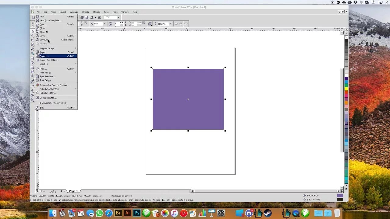Switch to the Page 1 tab
The width and height of the screenshot is (390, 219).
pyautogui.click(x=73, y=191)
